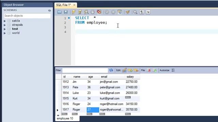
Task: Click the result grid Filter field
Action: point(85,70)
